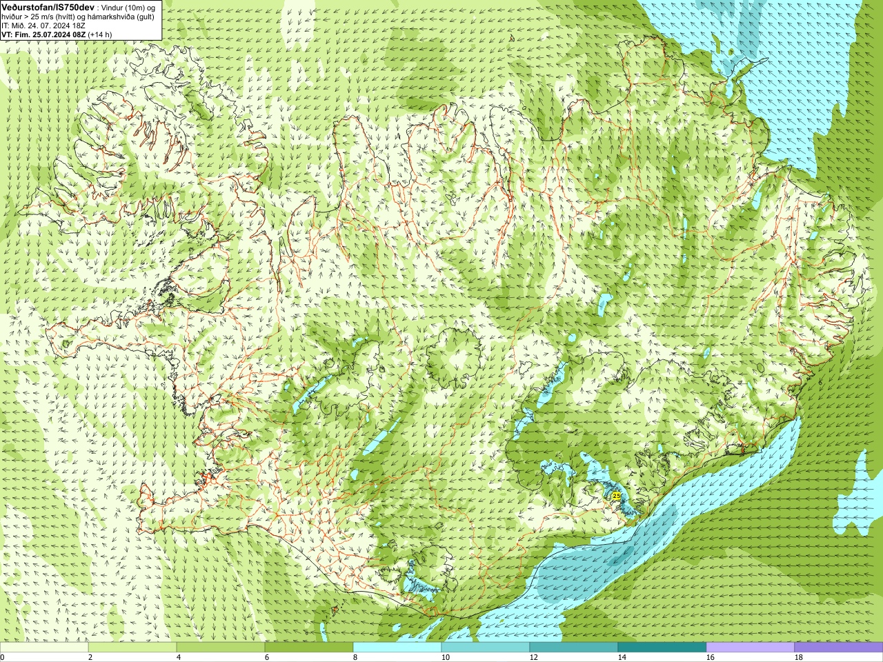883x662 pixels.
Task: Click the legend label '0'
Action: click(x=2, y=657)
